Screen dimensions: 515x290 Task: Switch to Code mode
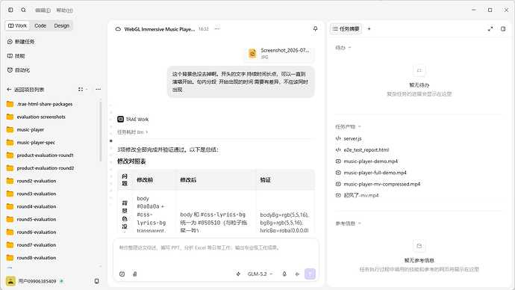tap(40, 25)
